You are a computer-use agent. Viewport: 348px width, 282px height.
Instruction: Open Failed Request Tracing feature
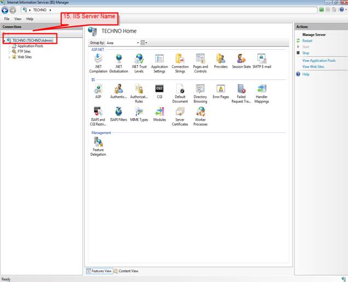tap(241, 93)
